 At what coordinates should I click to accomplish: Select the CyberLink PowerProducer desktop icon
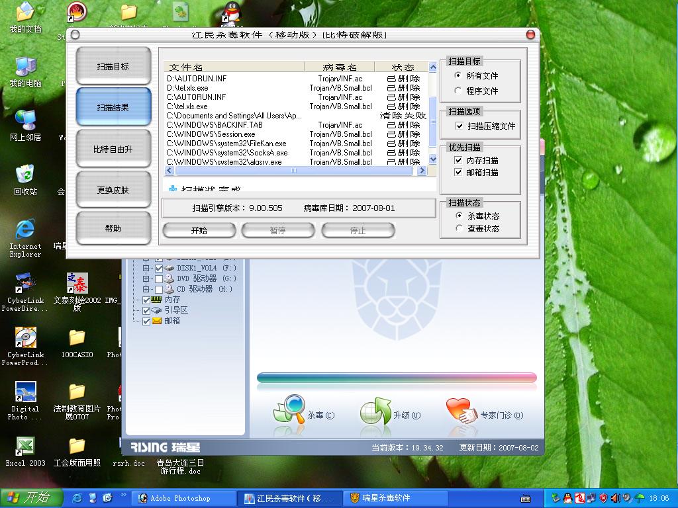tap(26, 347)
